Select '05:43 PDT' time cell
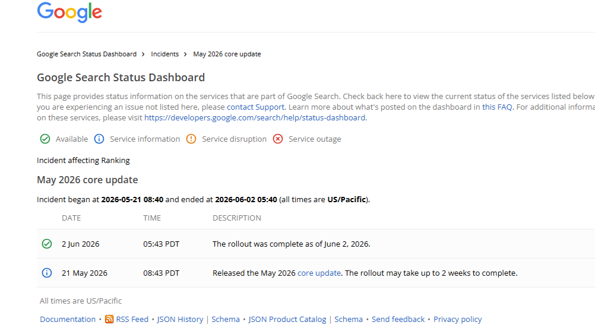The width and height of the screenshot is (595, 335). [162, 244]
